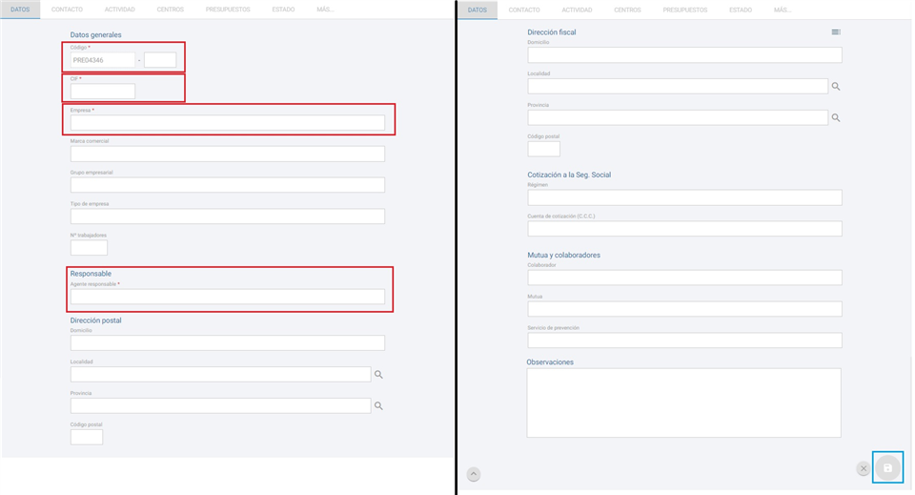
Task: Search Provincia in the Dirección postal section
Action: coord(378,406)
